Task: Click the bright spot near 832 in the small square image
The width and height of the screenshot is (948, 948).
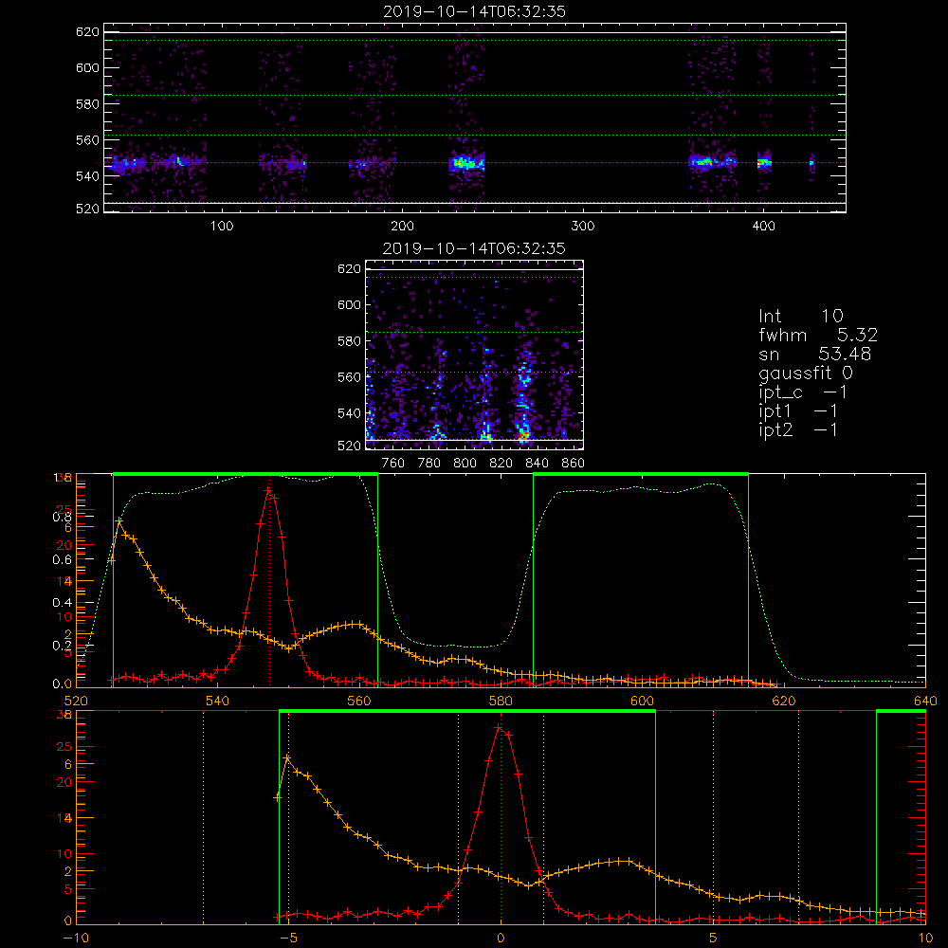Action: pos(524,435)
